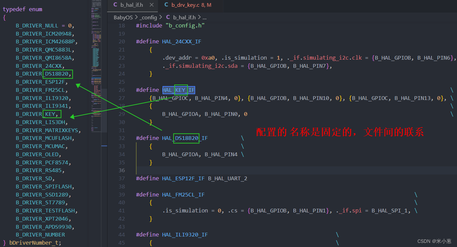This screenshot has width=457, height=247.
Task: Click the HAL_DS18B20_IF macro name
Action: [185, 138]
